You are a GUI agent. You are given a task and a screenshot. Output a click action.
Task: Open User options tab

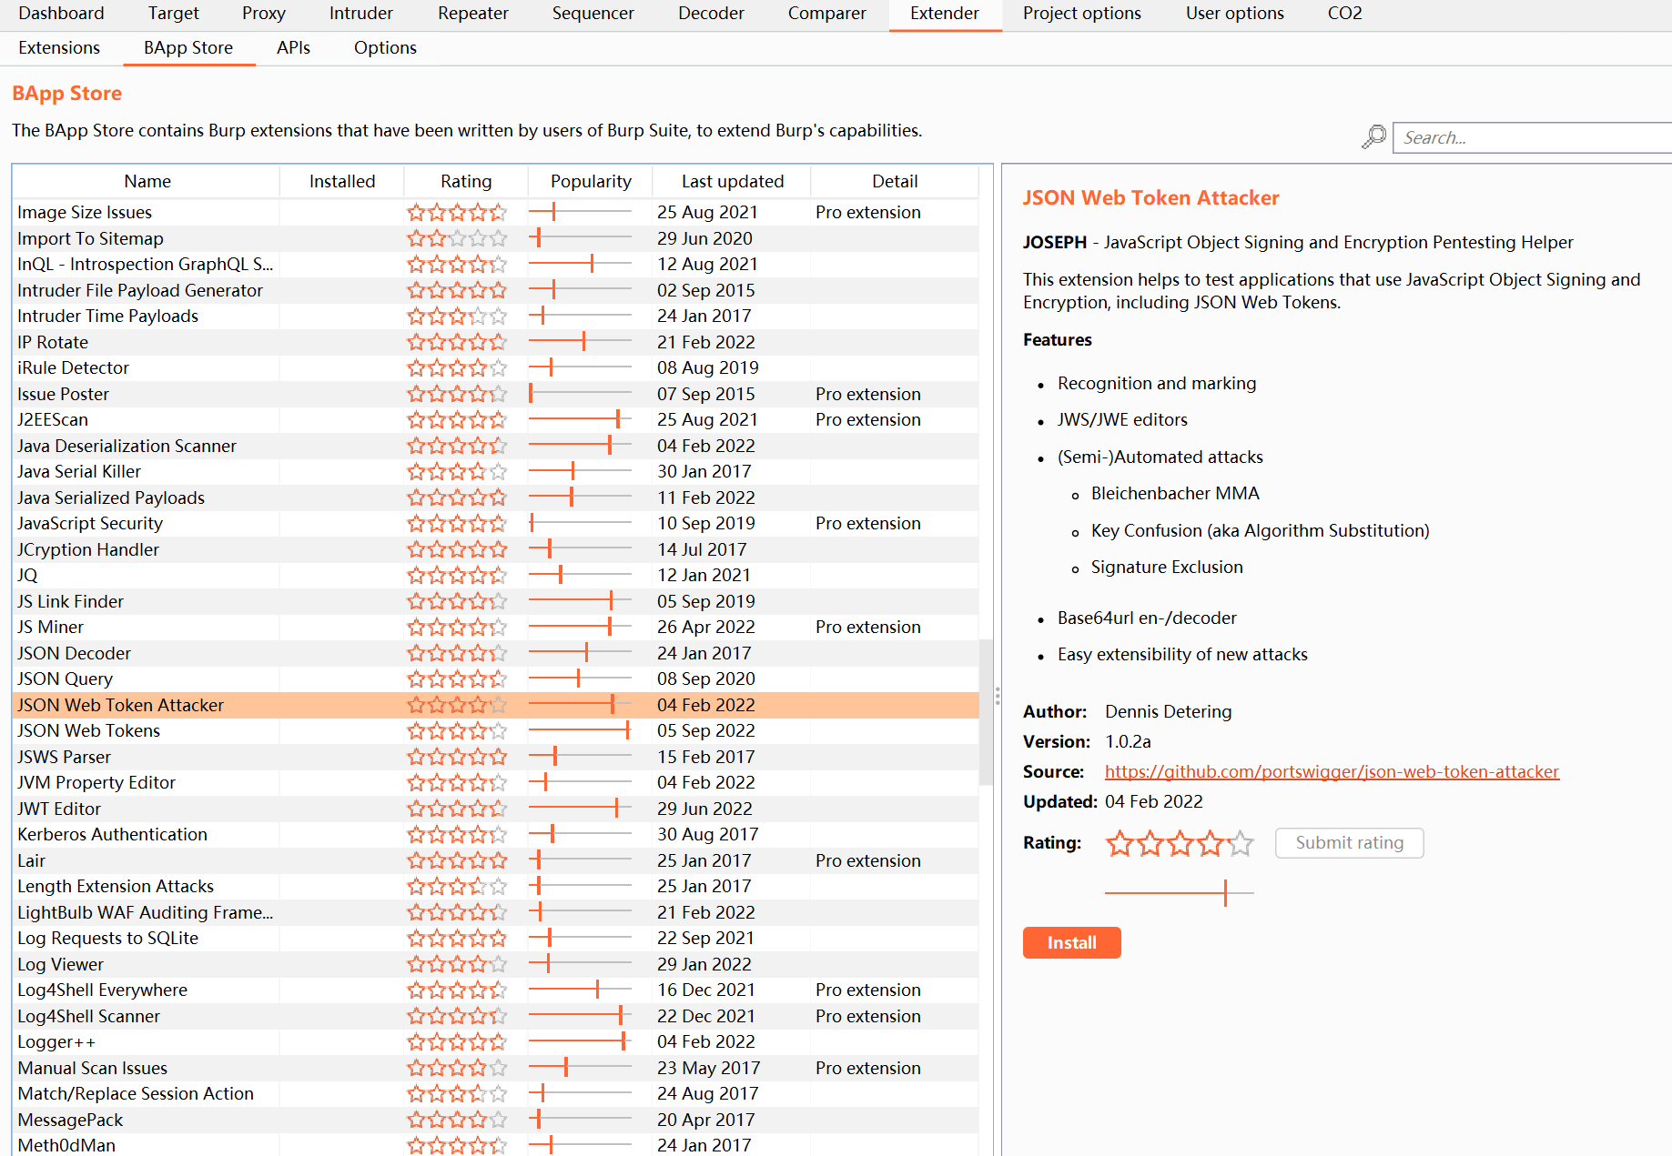pyautogui.click(x=1234, y=14)
